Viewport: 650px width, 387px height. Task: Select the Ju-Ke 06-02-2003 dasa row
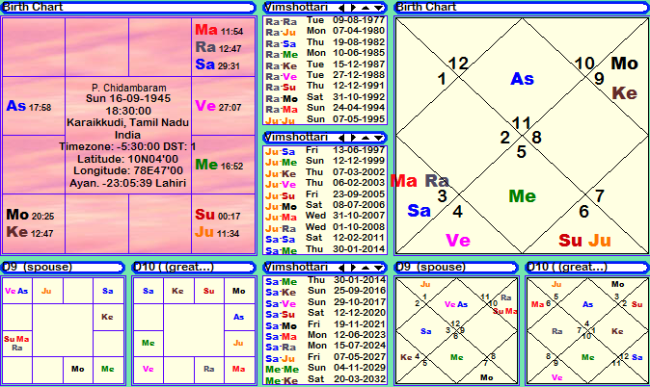[325, 182]
